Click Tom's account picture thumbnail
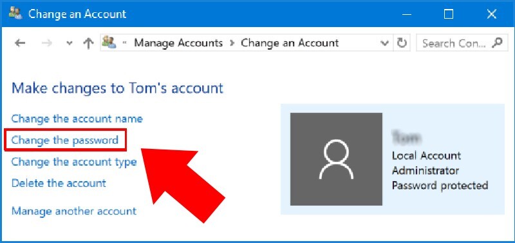The height and width of the screenshot is (243, 515). pos(336,159)
